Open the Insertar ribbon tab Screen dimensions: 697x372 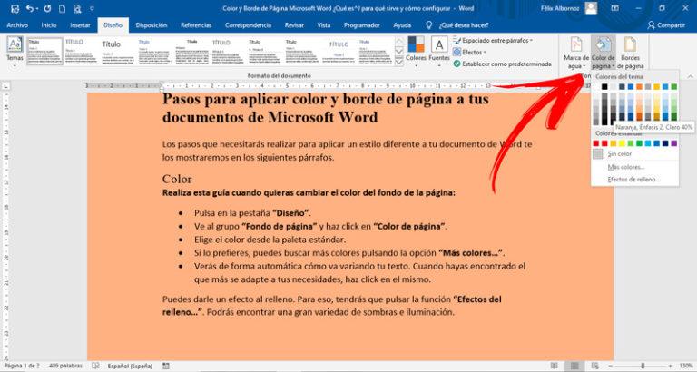tap(80, 25)
